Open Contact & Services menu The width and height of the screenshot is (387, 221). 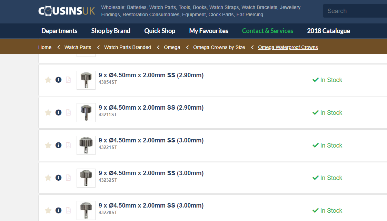point(267,31)
